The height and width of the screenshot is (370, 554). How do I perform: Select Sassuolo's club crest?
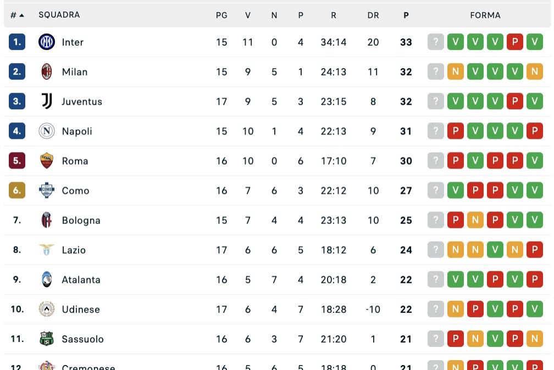click(47, 338)
